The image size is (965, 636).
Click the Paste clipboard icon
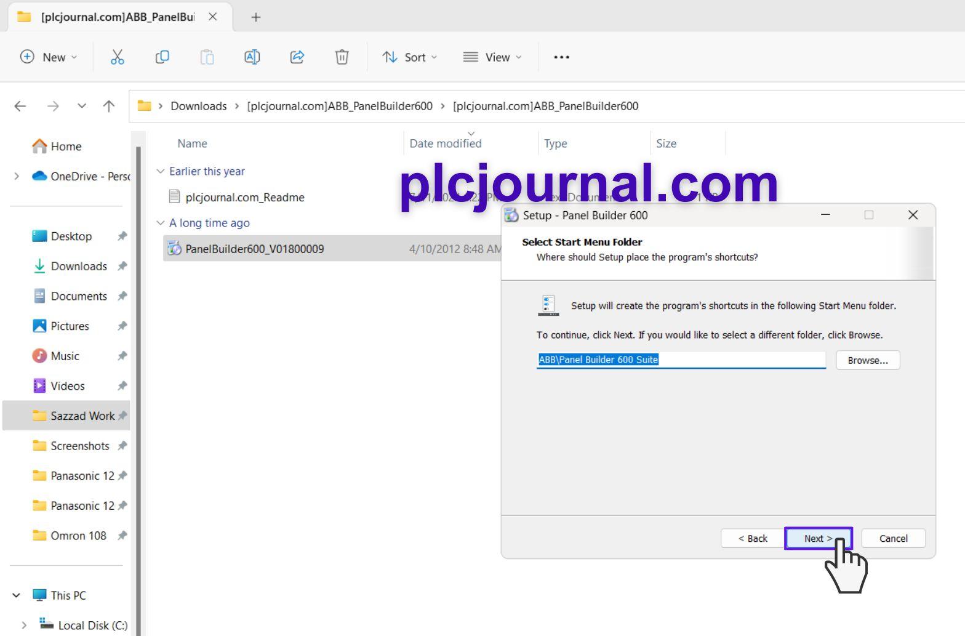pyautogui.click(x=207, y=57)
